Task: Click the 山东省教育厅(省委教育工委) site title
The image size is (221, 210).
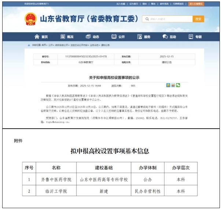Action: (89, 19)
